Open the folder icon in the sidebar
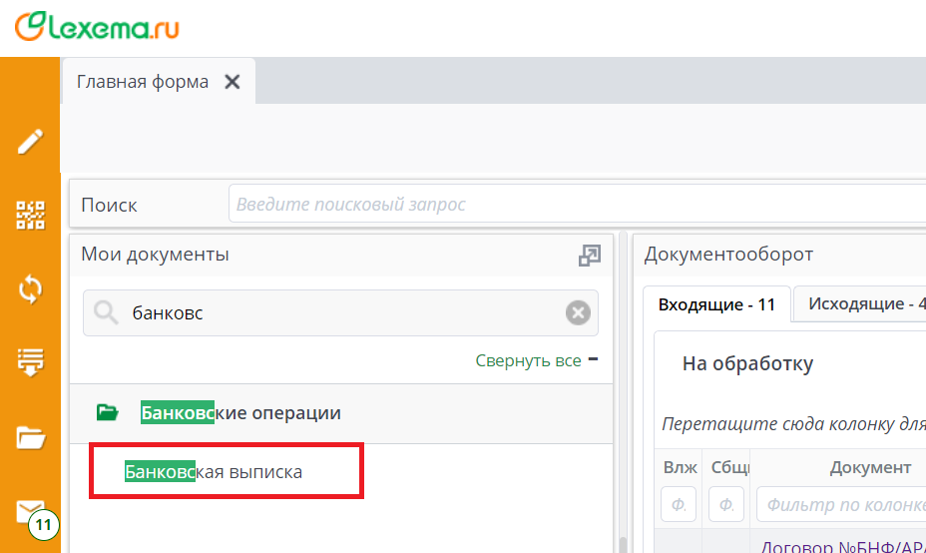 click(x=31, y=437)
